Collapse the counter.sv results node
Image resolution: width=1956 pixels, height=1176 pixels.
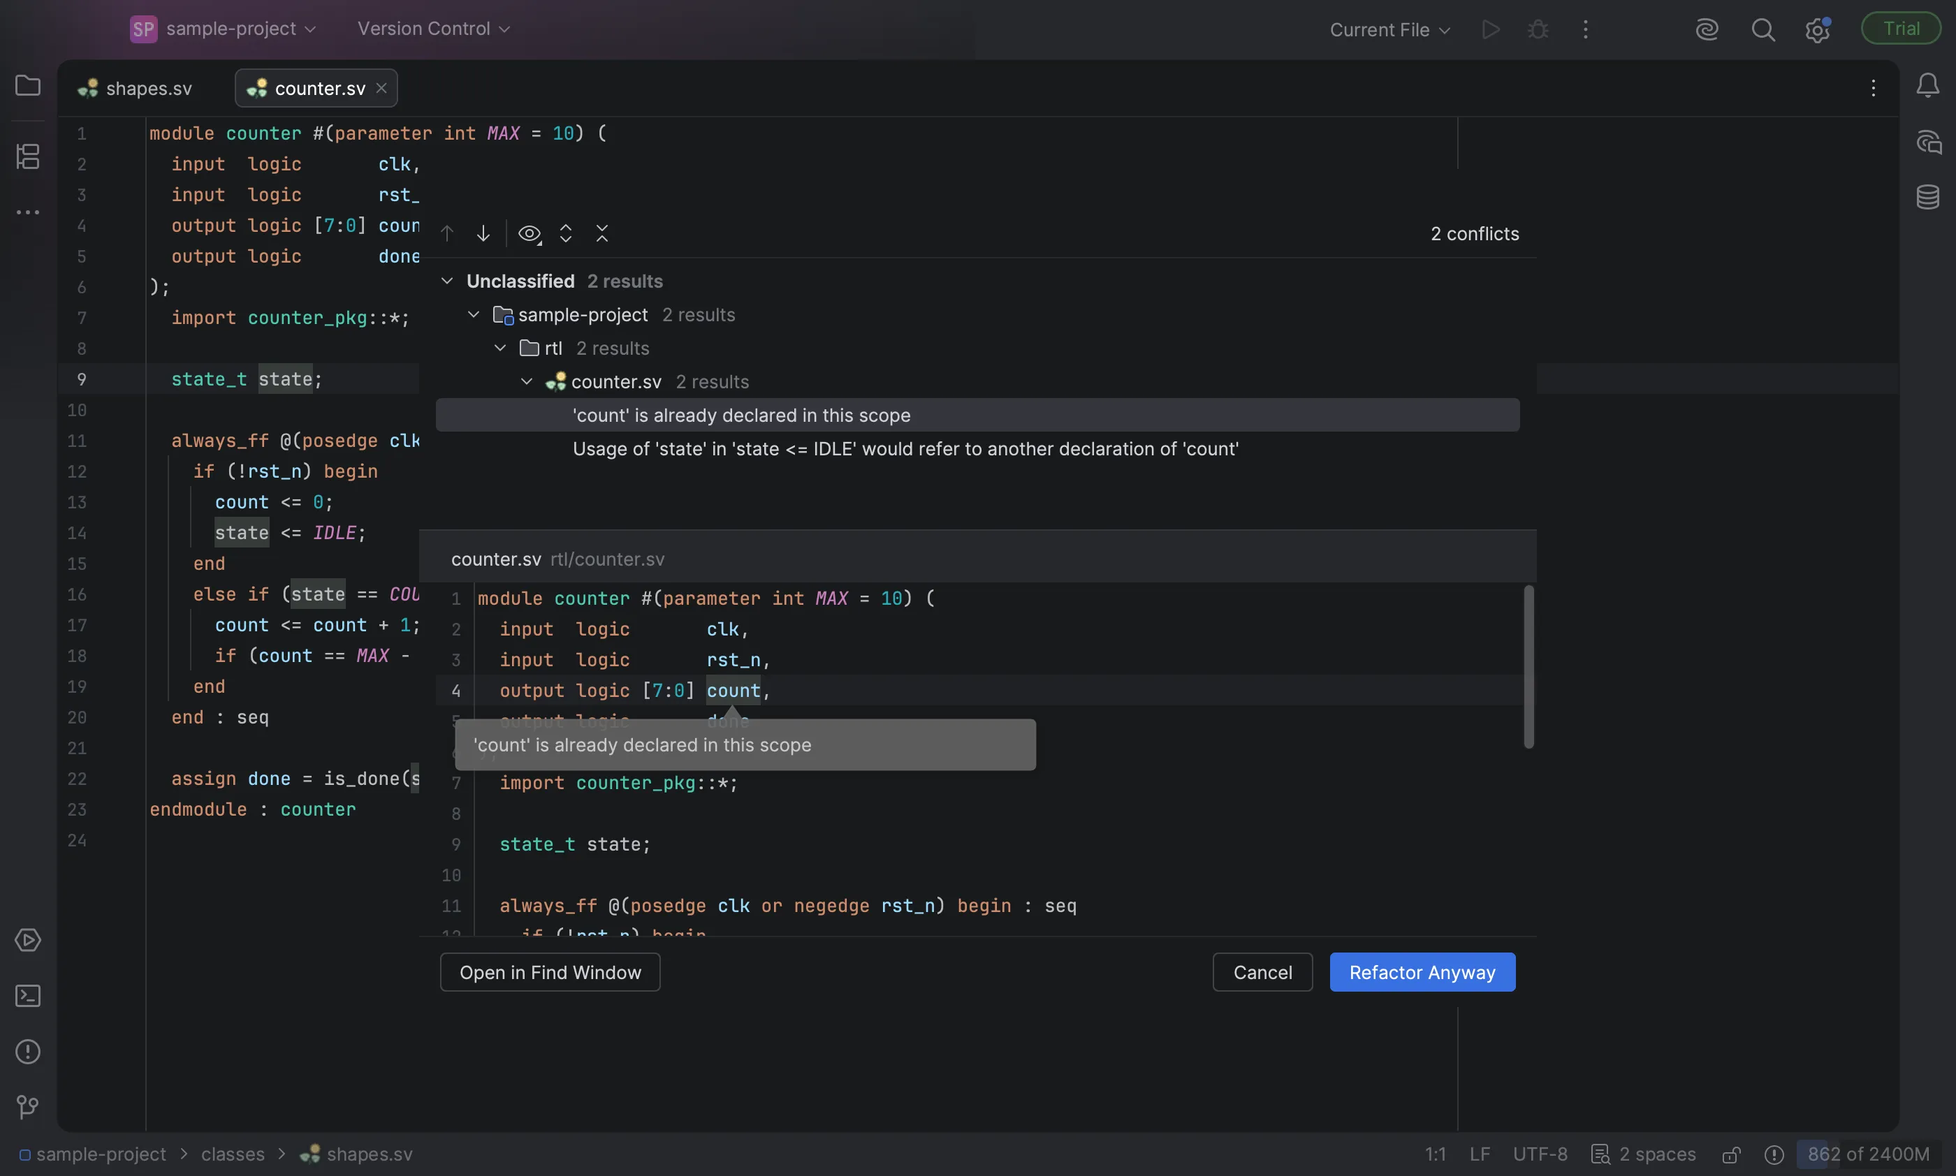pos(526,381)
